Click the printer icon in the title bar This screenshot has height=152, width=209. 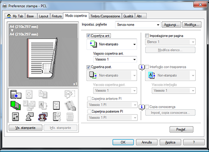(x=5, y=6)
